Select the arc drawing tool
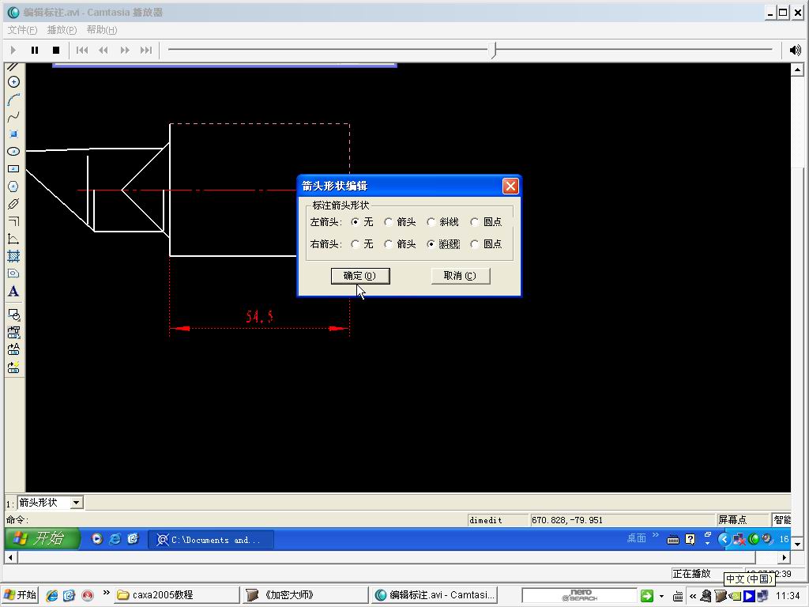This screenshot has height=607, width=809. pos(14,100)
